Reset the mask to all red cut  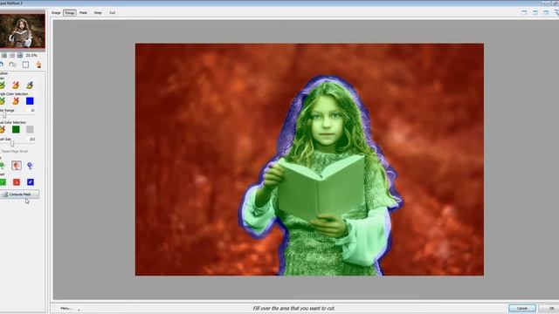(17, 182)
